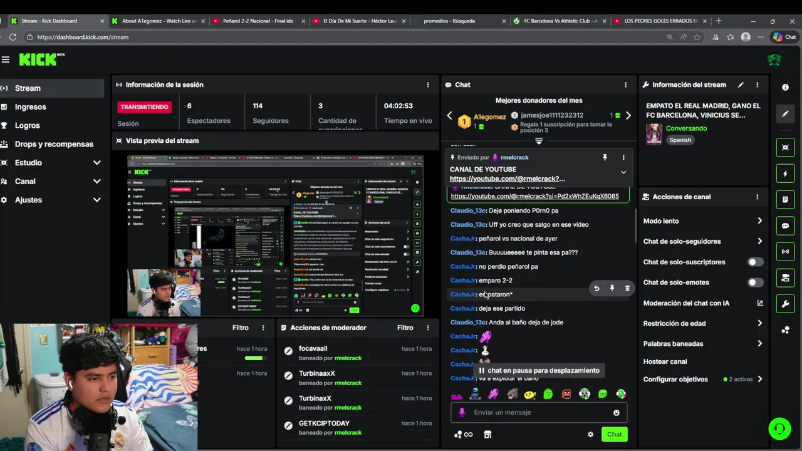Open the green headset support button

pyautogui.click(x=780, y=428)
